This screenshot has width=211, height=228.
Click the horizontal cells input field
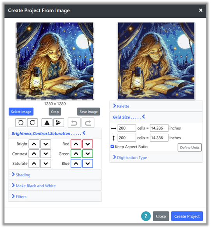pyautogui.click(x=127, y=128)
